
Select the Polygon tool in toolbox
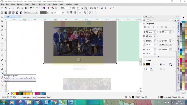point(2,51)
